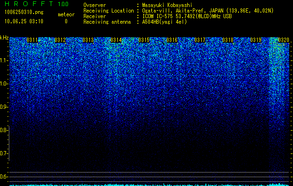
Task: Click the 0317 time marker
Action: pyautogui.click(x=200, y=40)
